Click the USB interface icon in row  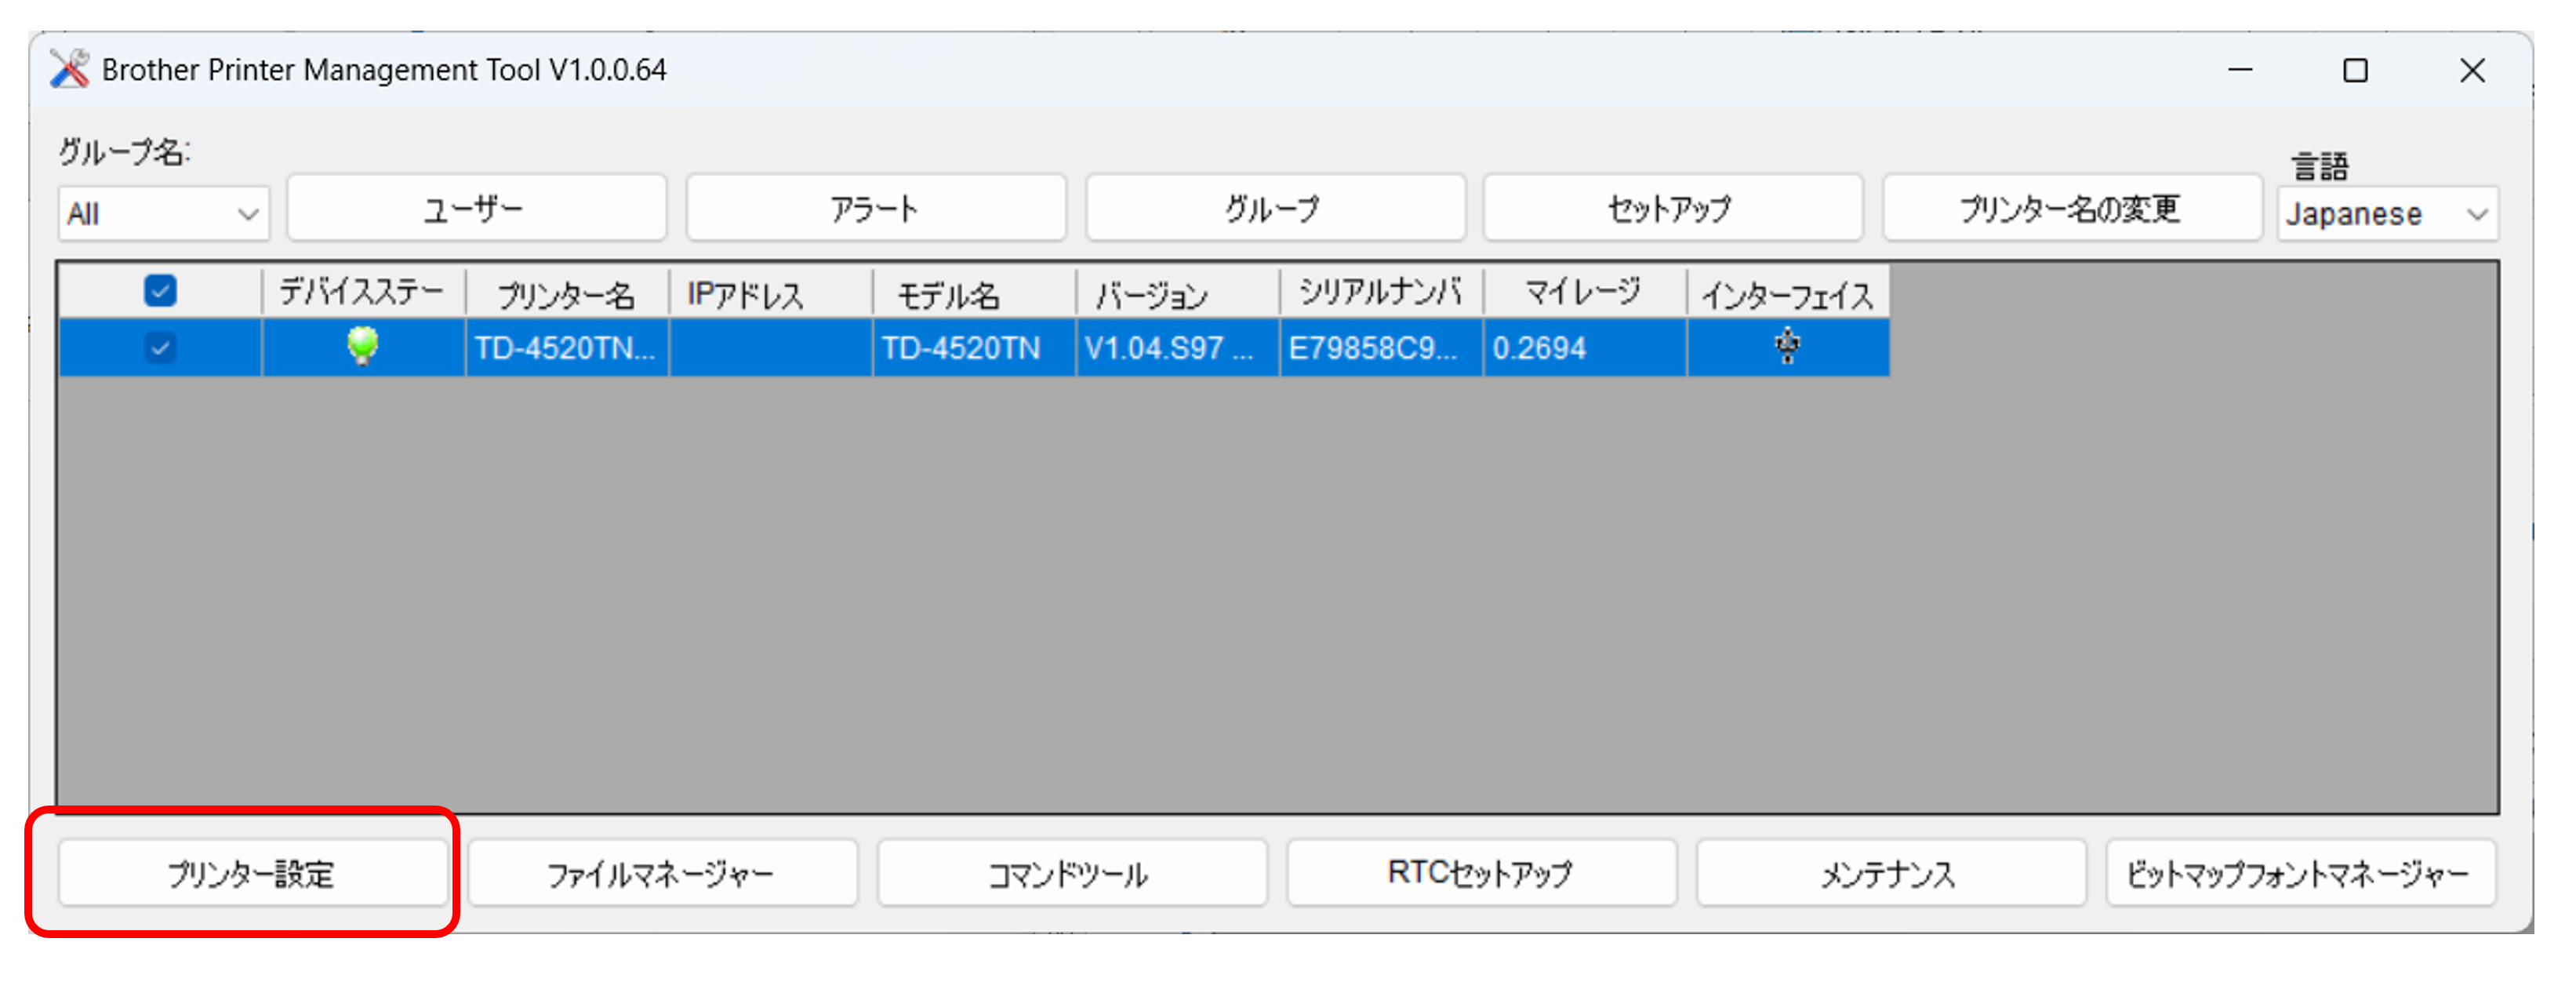click(x=1787, y=346)
